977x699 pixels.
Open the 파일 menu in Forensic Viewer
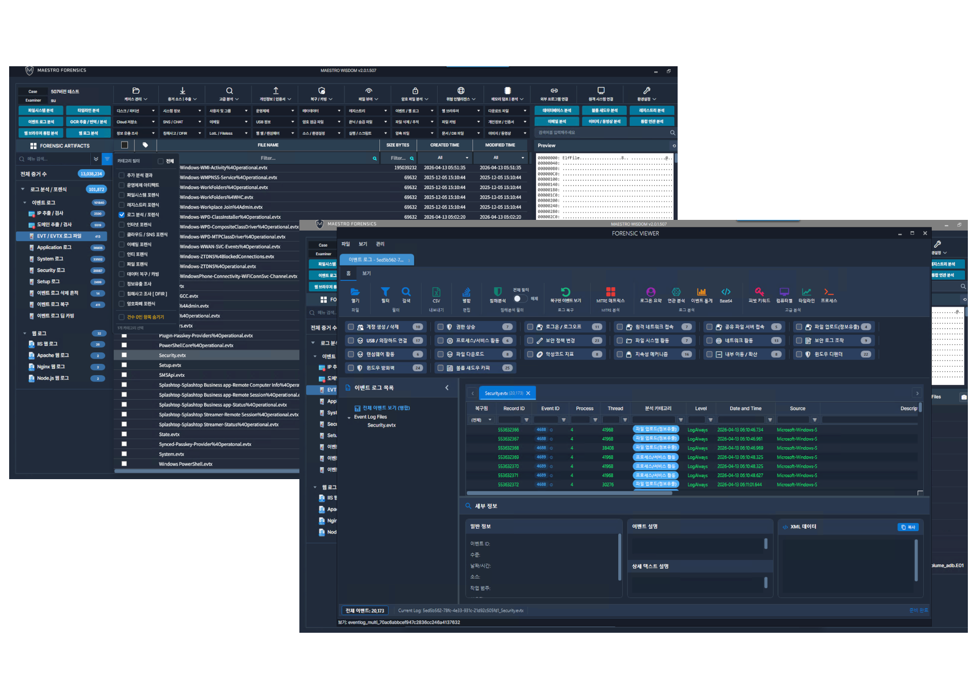tap(346, 244)
